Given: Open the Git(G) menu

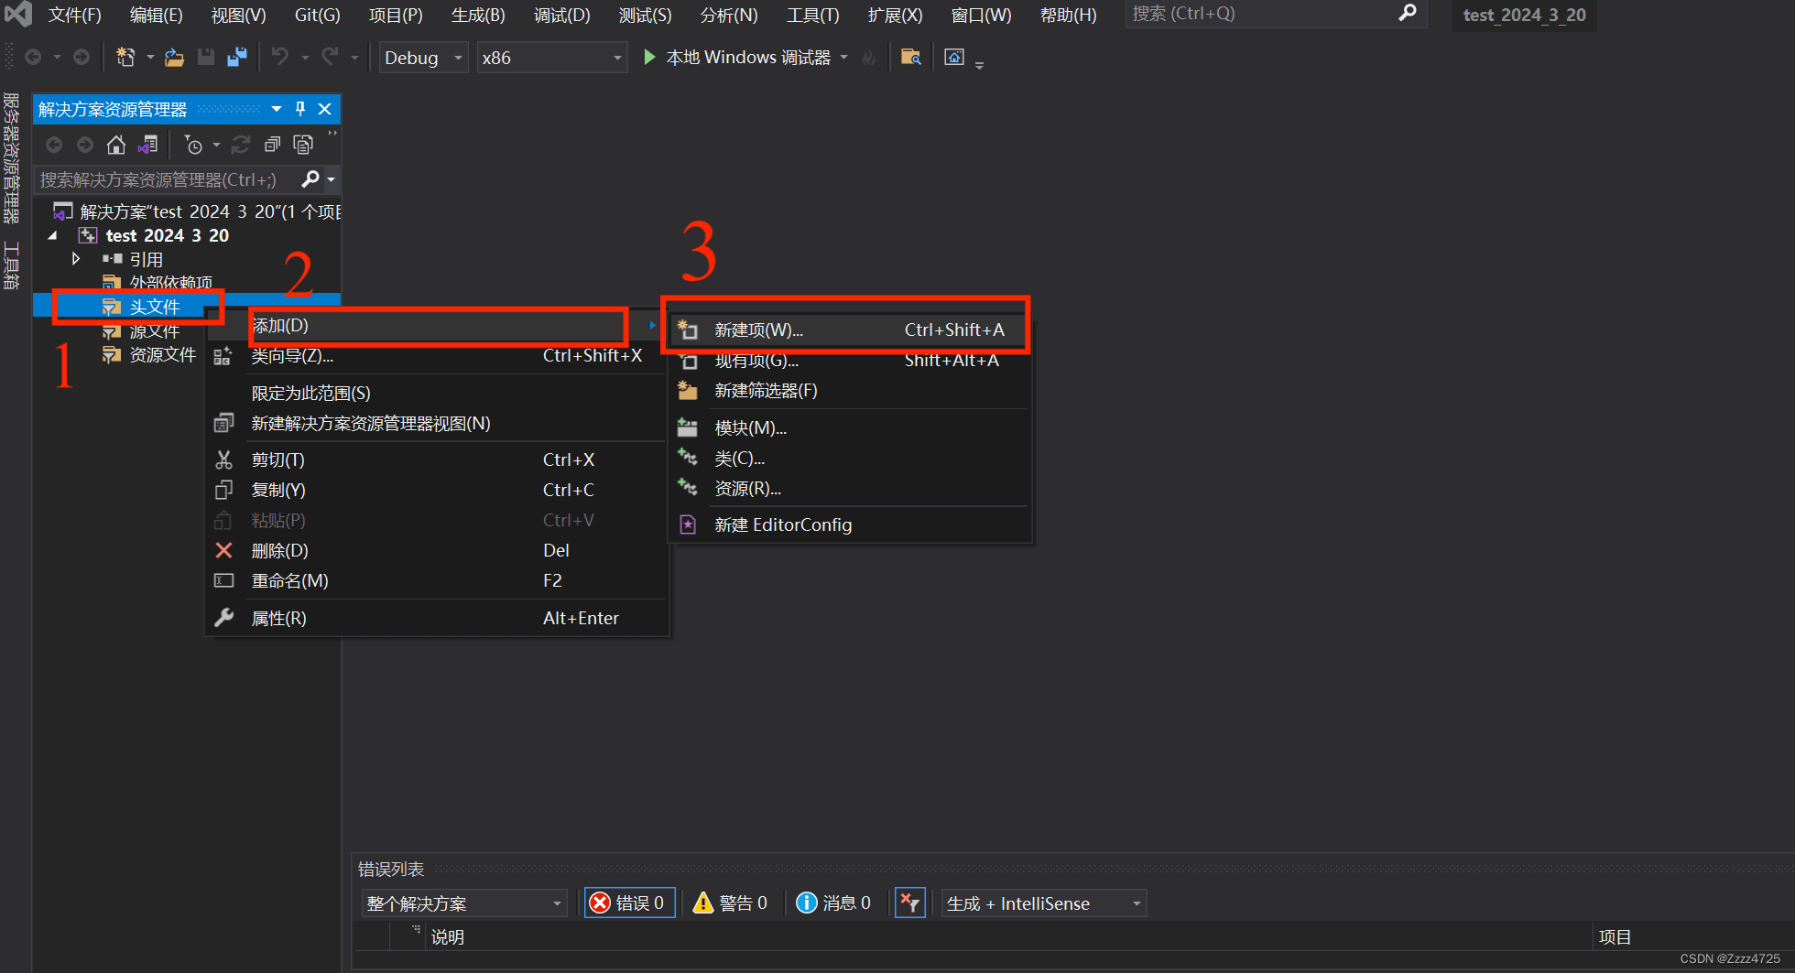Looking at the screenshot, I should click(317, 15).
